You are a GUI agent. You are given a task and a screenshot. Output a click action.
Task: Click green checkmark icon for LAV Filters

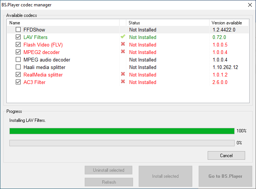[x=123, y=37]
